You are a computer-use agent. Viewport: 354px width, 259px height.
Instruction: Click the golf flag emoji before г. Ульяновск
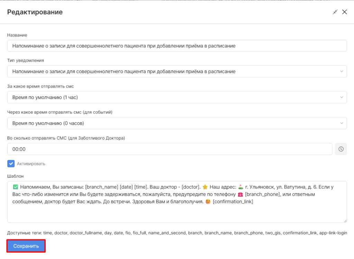point(241,187)
